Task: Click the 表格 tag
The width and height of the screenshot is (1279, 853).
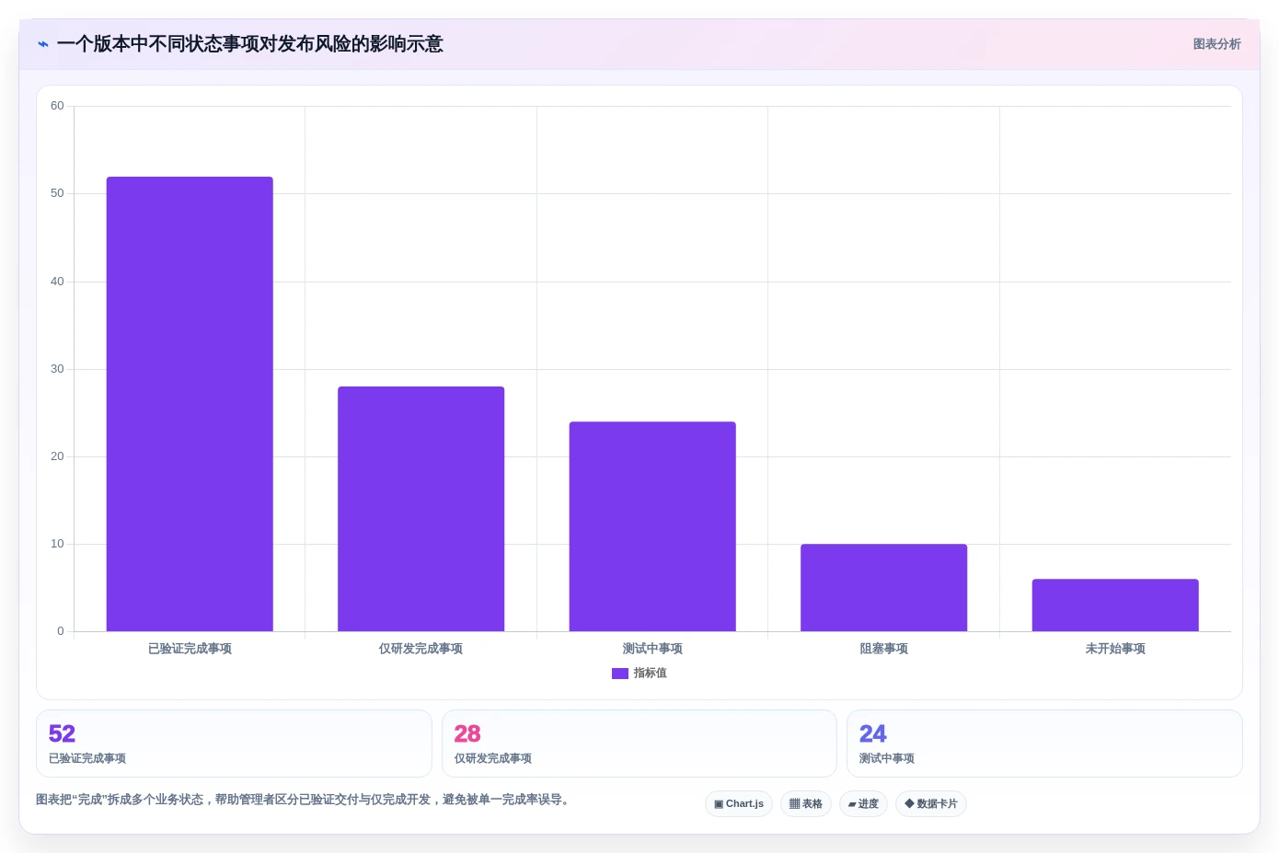Action: click(806, 804)
